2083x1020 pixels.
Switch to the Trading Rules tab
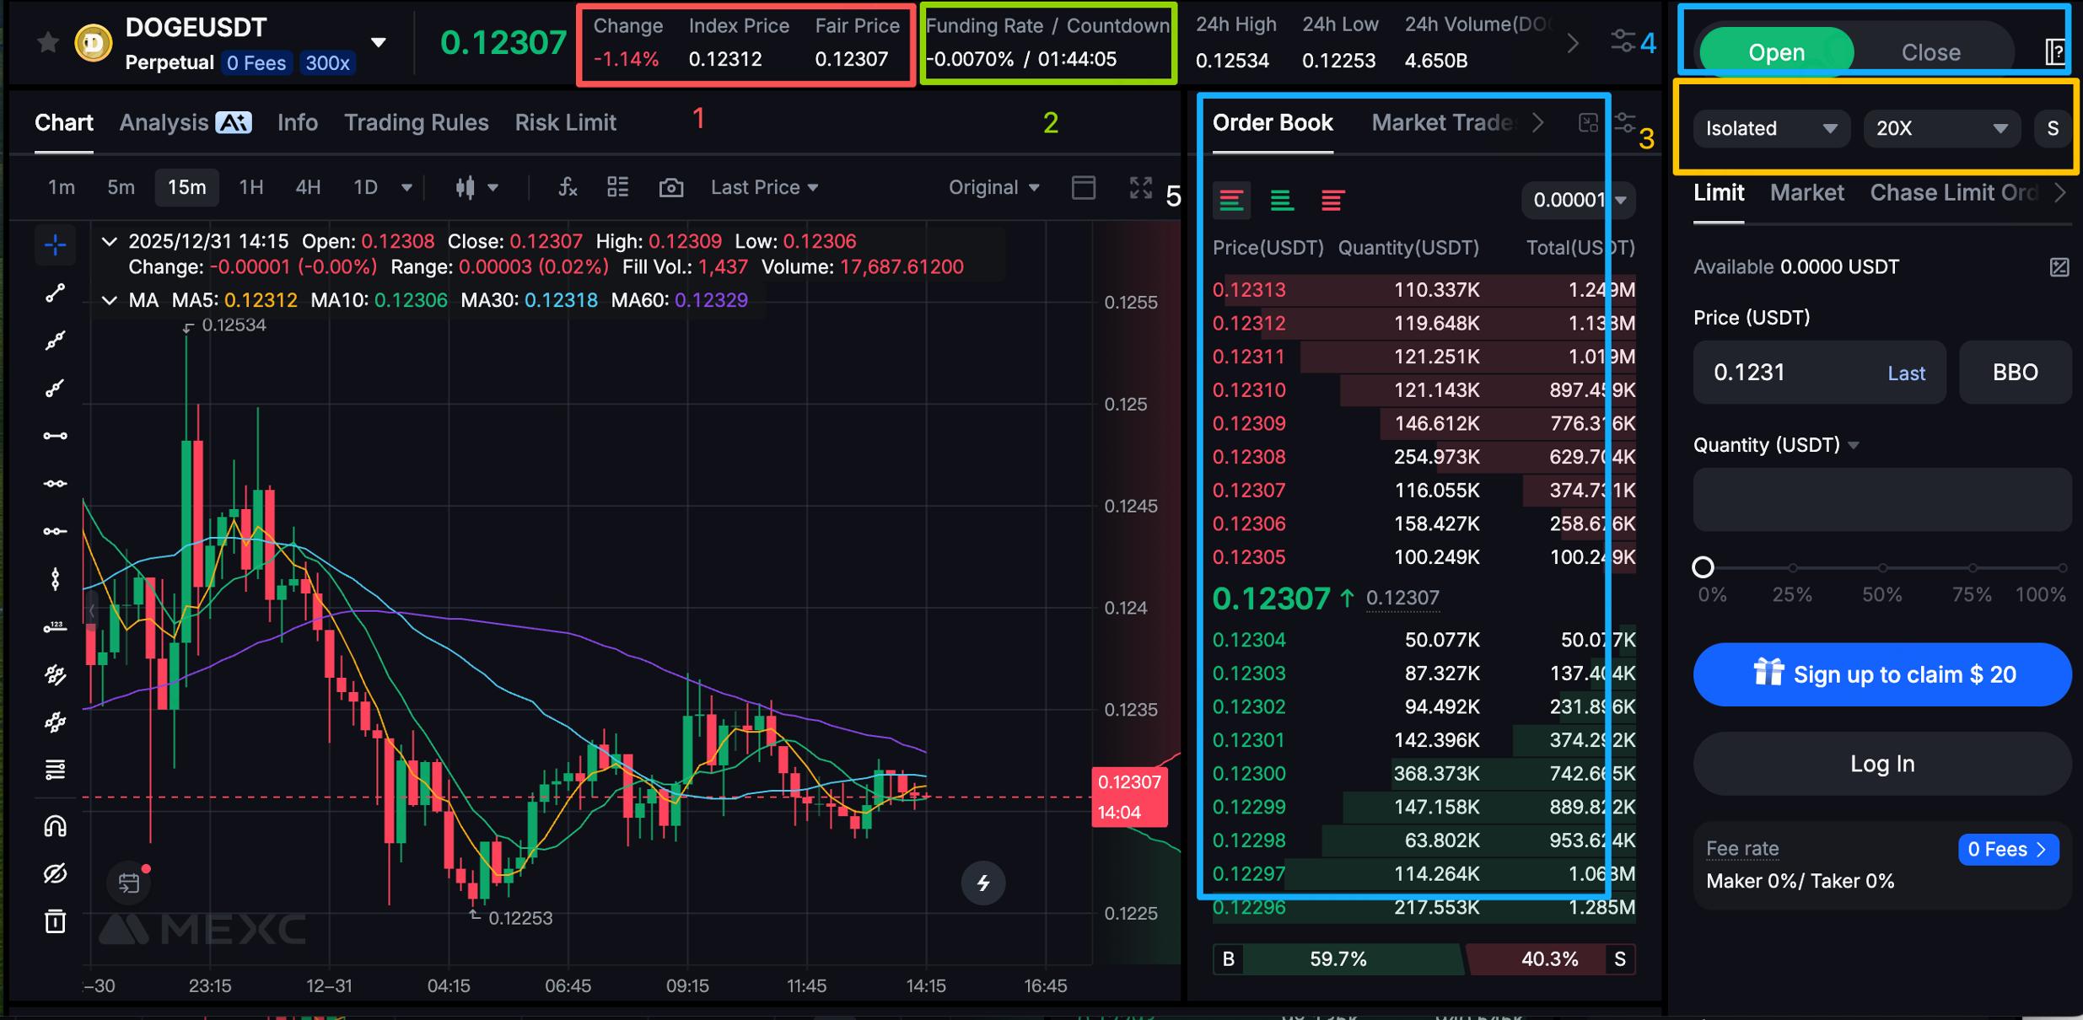point(416,123)
